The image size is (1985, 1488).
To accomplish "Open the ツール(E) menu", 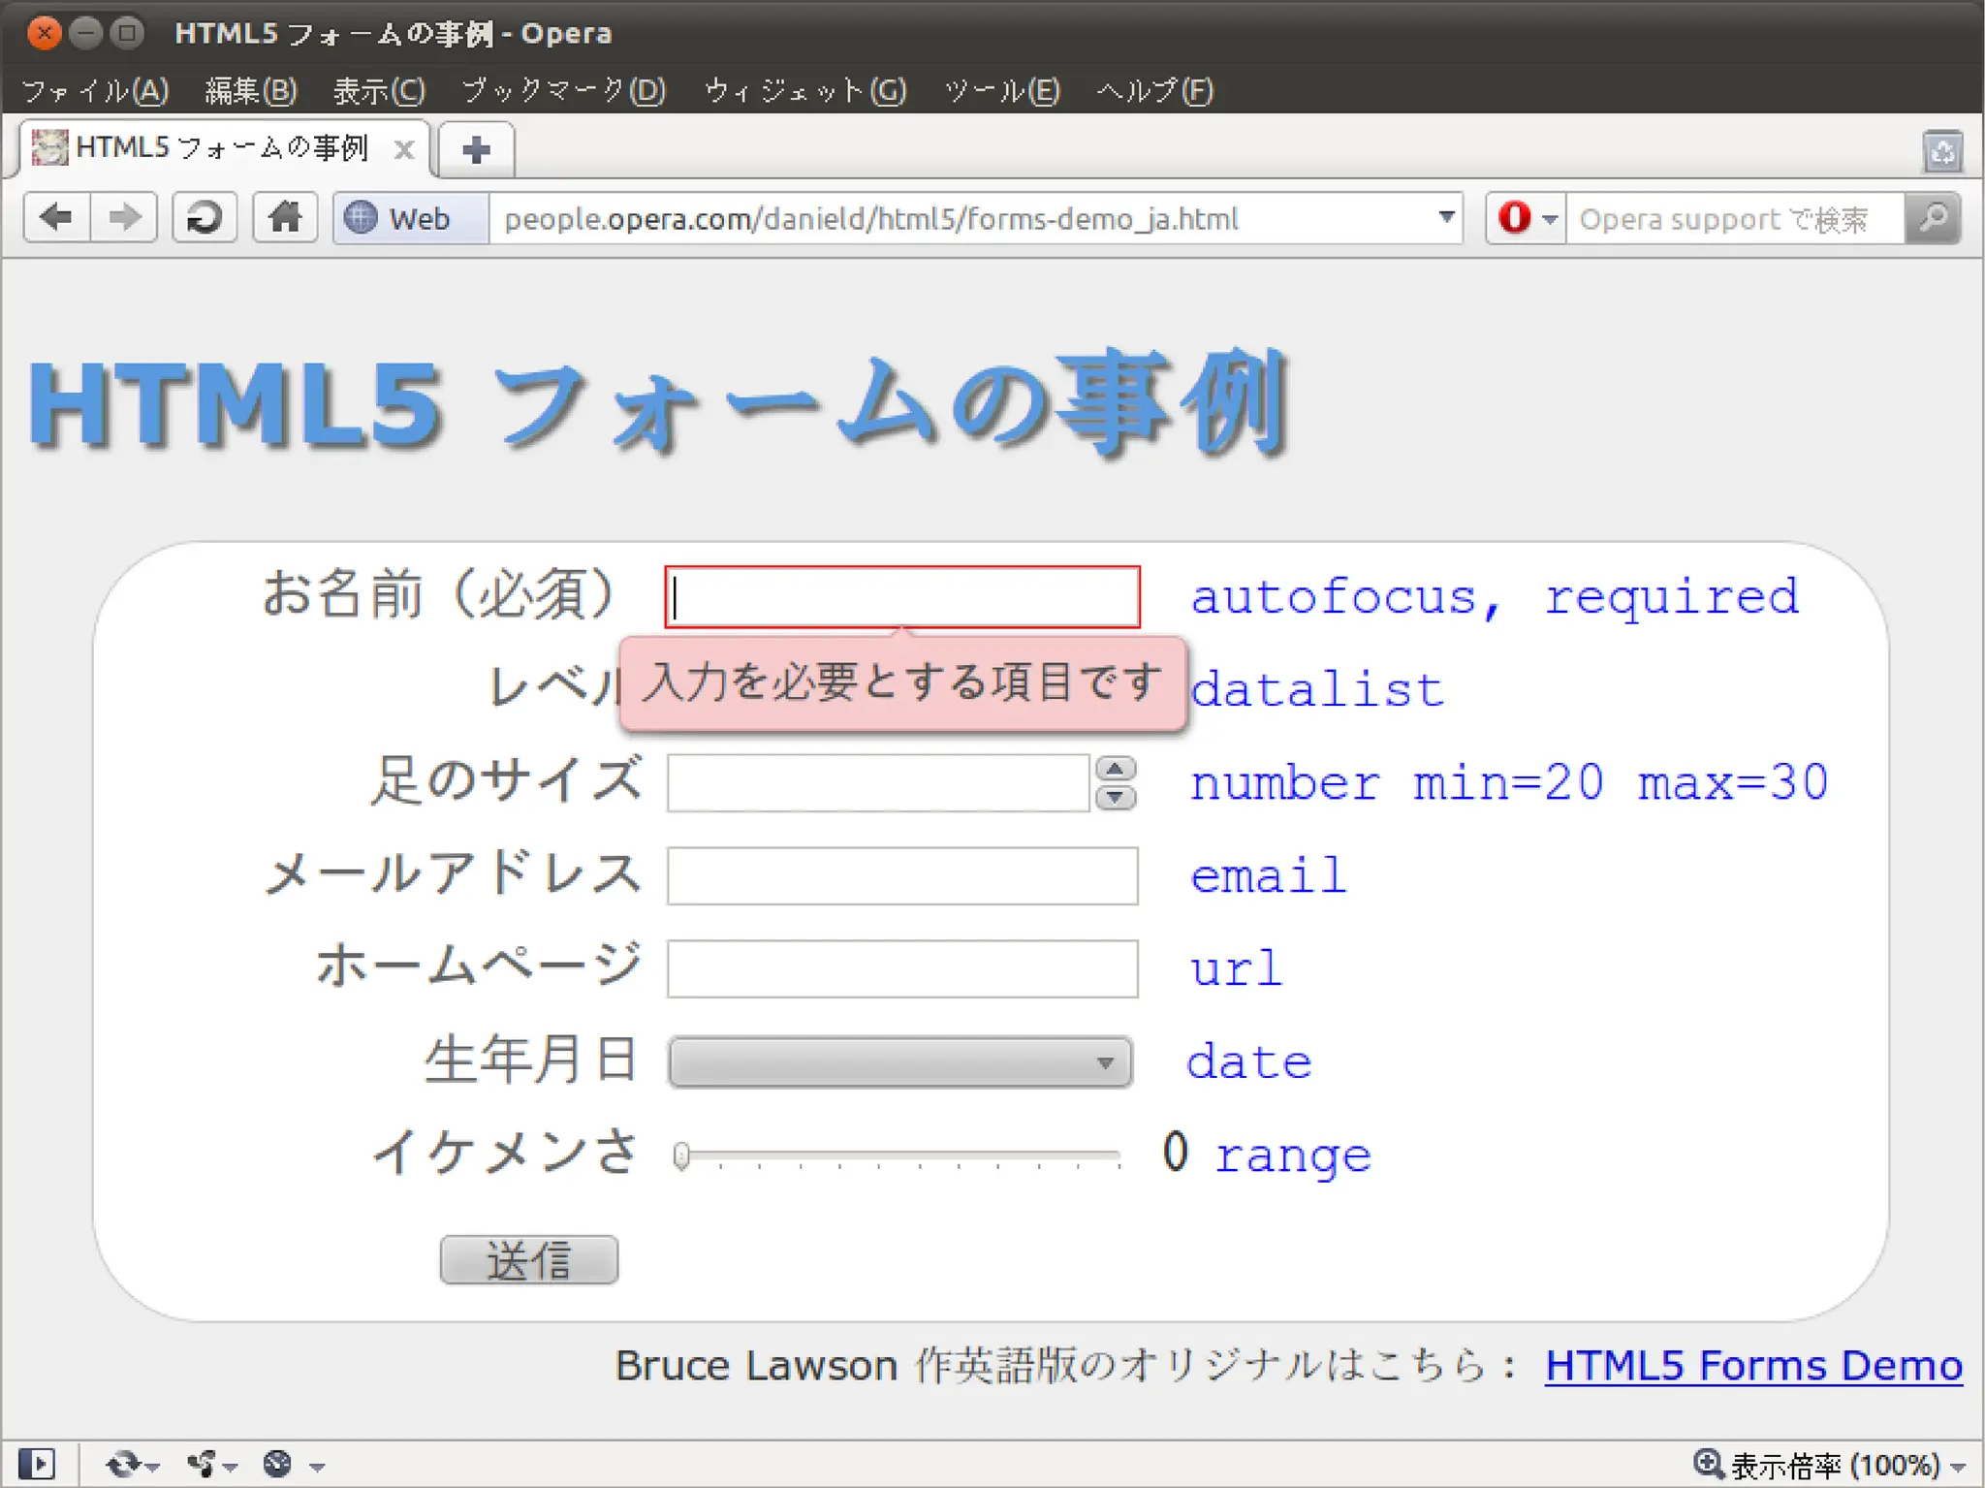I will coord(1001,91).
